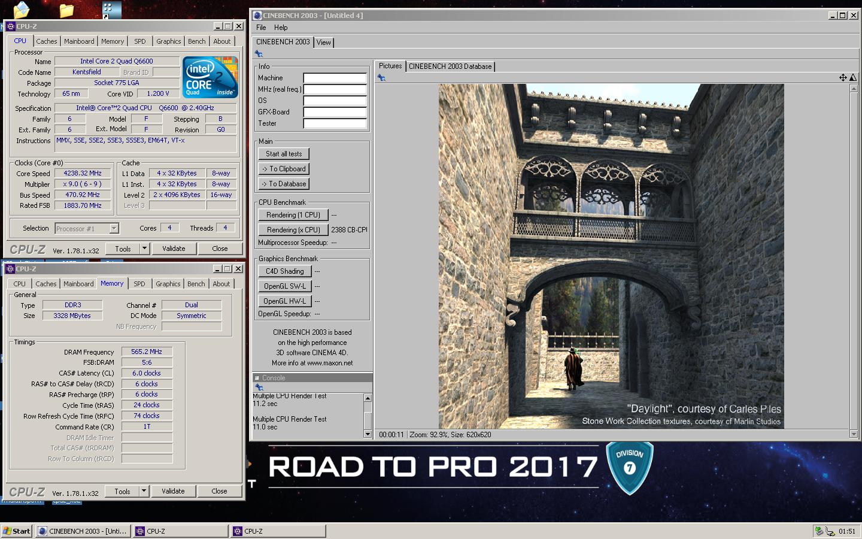The width and height of the screenshot is (862, 539).
Task: Run Rendering (x CPU) benchmark
Action: [x=293, y=230]
